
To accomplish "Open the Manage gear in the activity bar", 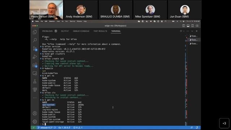I will coord(35,121).
